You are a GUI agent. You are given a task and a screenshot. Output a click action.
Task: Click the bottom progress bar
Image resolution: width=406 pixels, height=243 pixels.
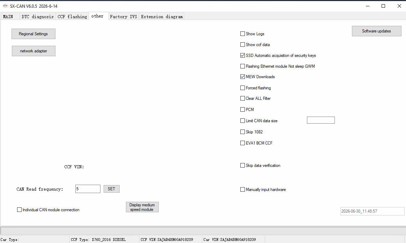203,230
